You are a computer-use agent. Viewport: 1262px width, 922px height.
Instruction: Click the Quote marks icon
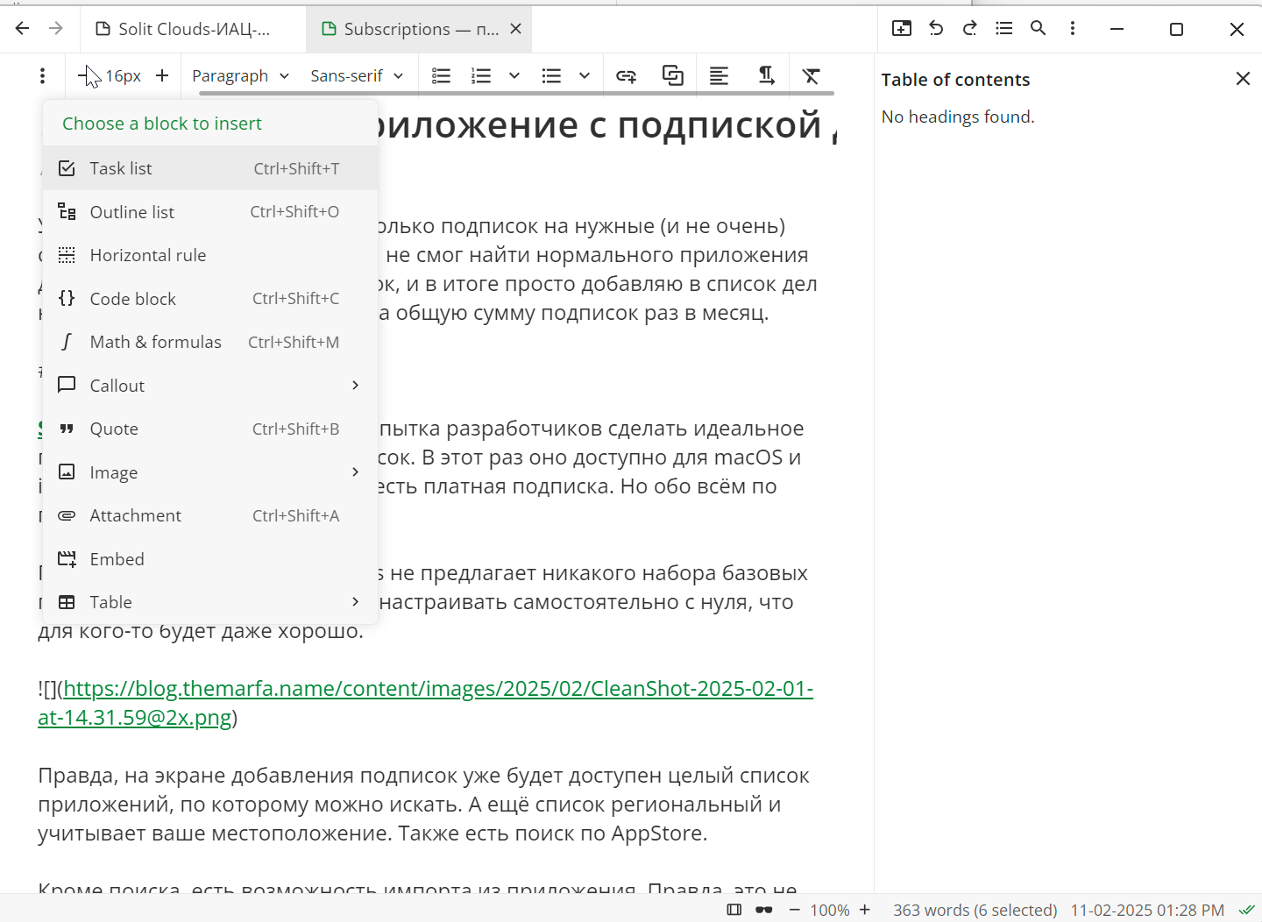67,429
